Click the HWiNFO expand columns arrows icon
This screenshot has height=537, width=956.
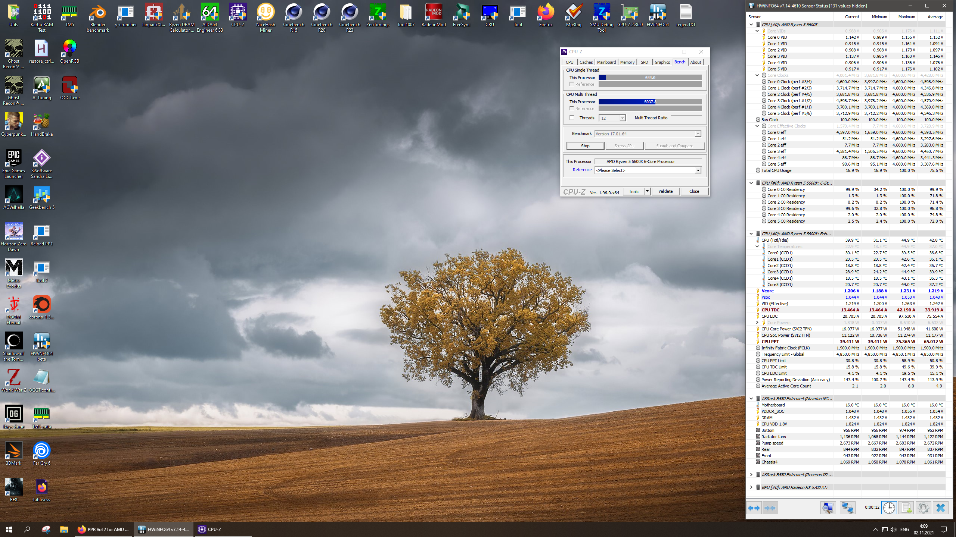754,508
